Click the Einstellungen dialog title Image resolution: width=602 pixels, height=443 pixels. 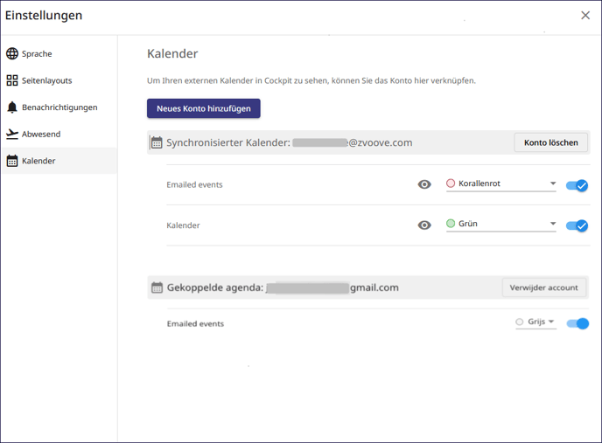(x=44, y=16)
